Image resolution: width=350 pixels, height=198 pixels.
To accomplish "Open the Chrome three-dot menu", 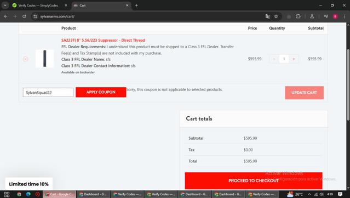I will 345,16.
